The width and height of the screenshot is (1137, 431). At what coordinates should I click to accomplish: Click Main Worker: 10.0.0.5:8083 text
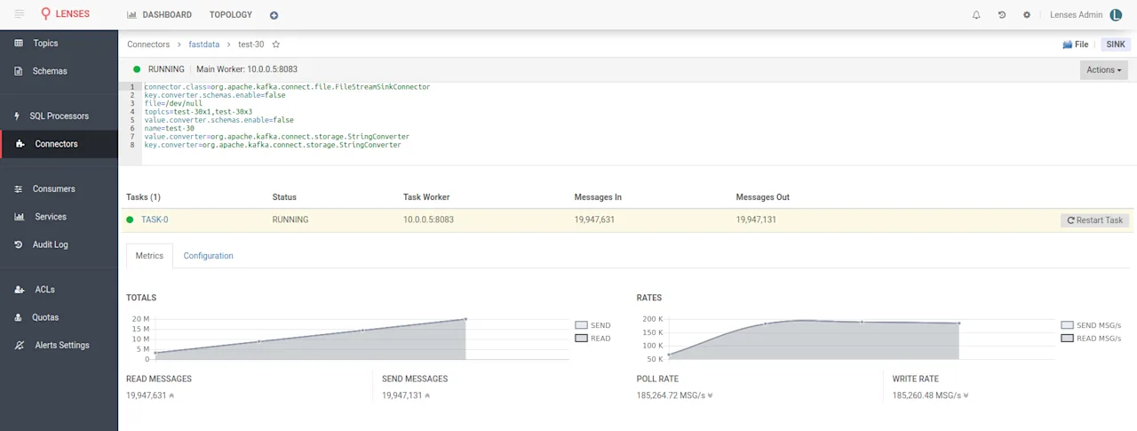[x=246, y=69]
